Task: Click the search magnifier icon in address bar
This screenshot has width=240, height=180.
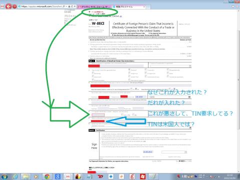Action: click(x=64, y=6)
